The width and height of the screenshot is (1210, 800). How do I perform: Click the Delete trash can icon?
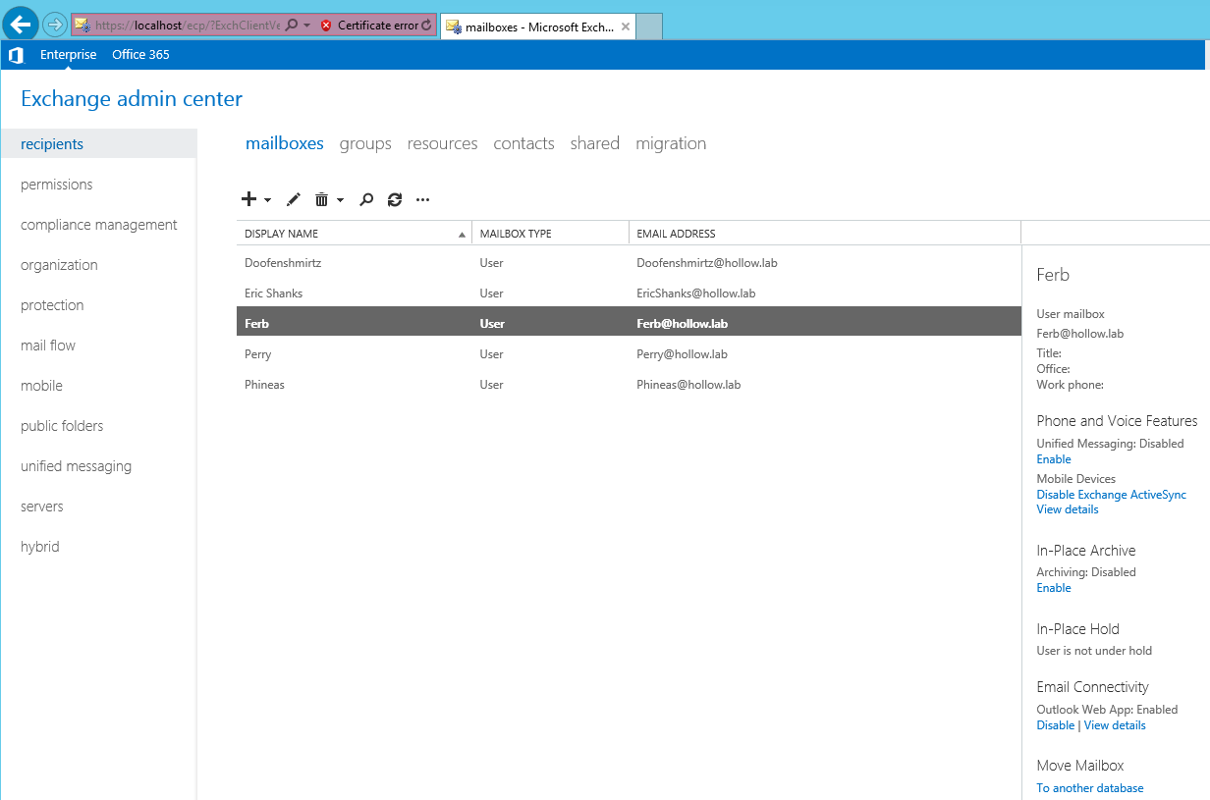(321, 199)
